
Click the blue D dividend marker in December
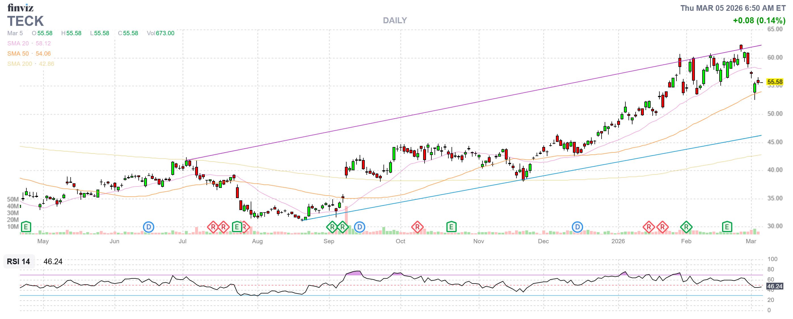click(577, 227)
